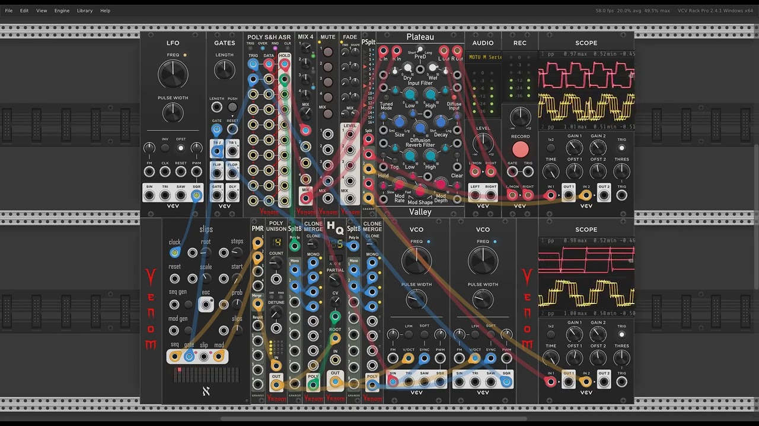759x426 pixels.
Task: Click the AUDIO module LEVEL knob
Action: [x=483, y=143]
